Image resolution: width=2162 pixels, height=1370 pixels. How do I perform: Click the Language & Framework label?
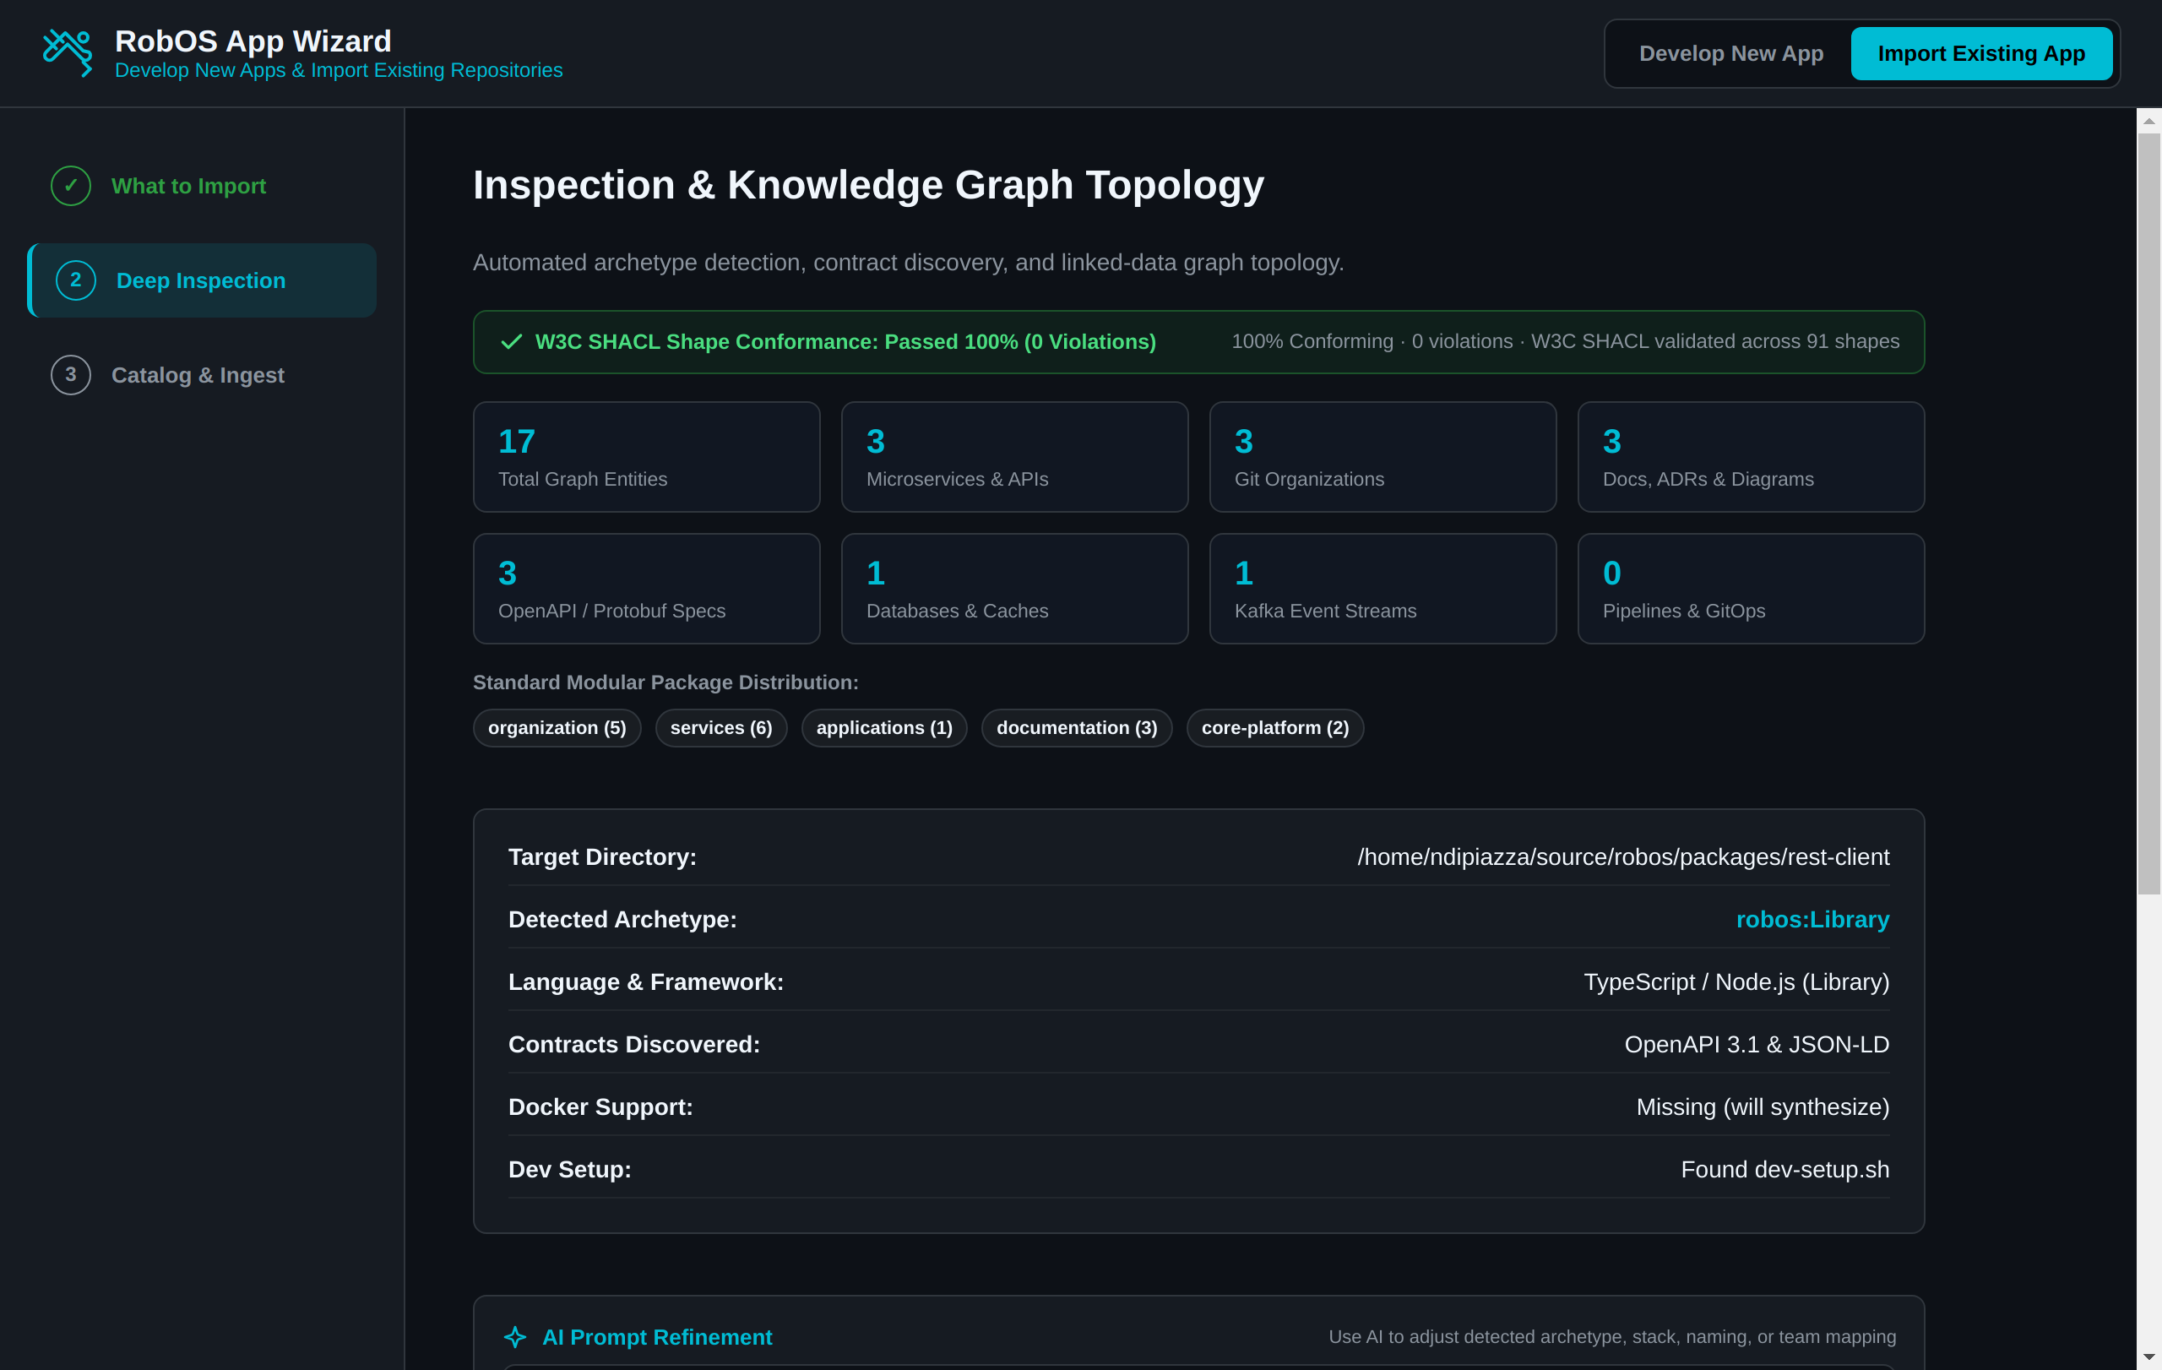[x=645, y=982]
